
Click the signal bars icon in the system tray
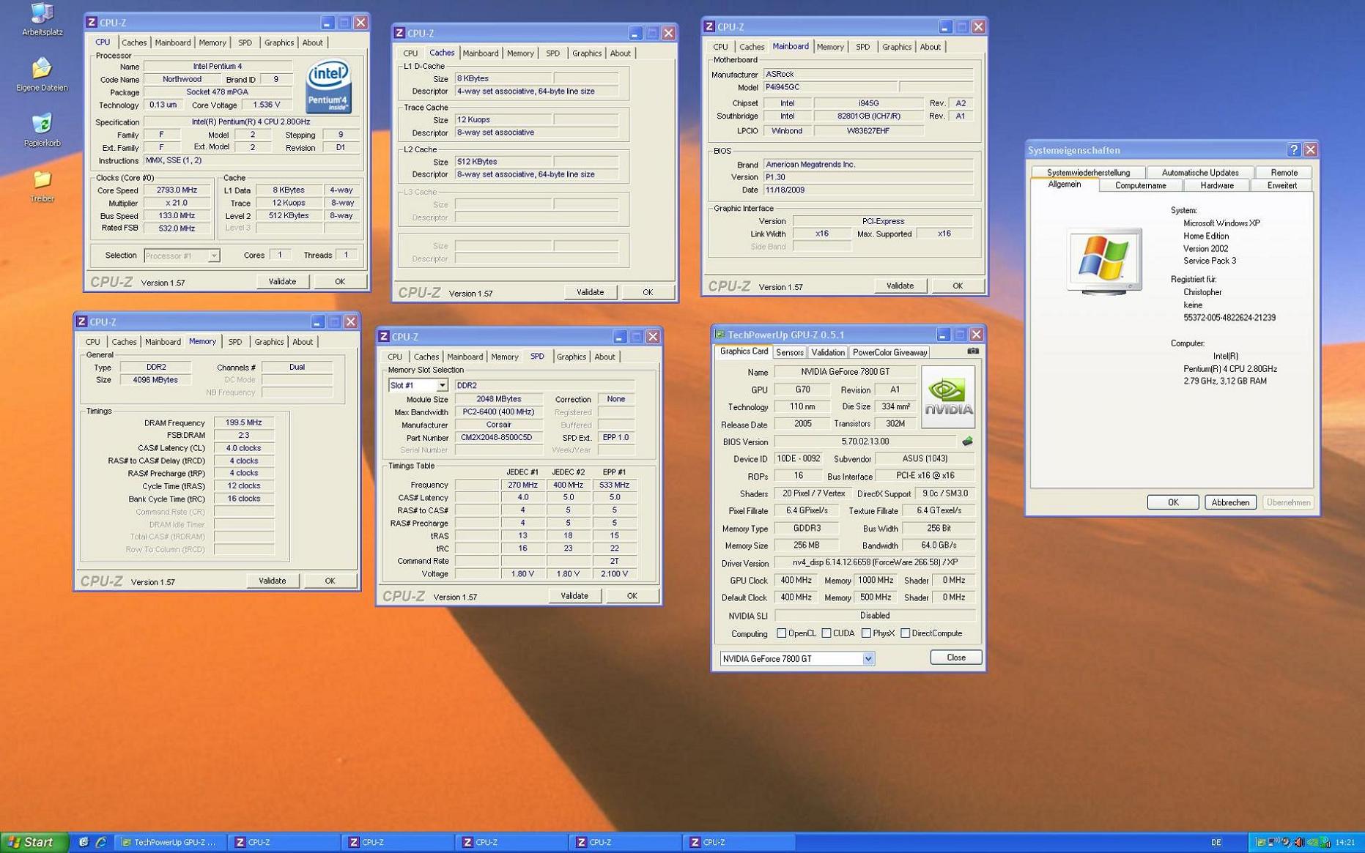(1325, 842)
